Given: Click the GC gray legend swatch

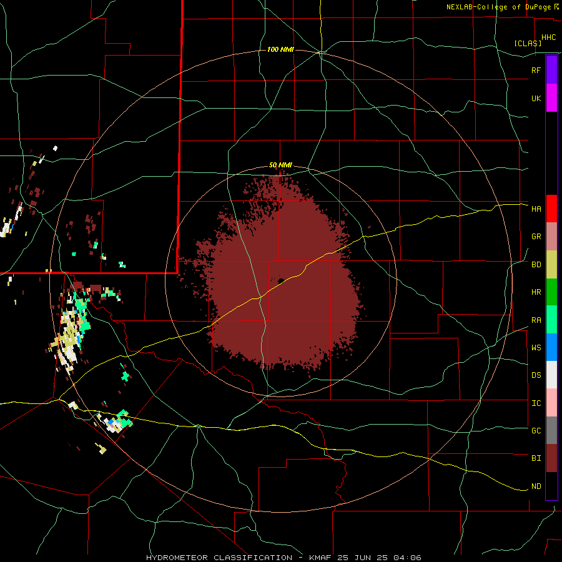Looking at the screenshot, I should [x=551, y=430].
